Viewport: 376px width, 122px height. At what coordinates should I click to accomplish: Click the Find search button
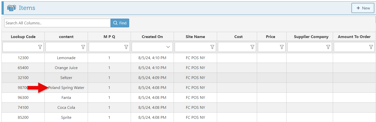[120, 23]
